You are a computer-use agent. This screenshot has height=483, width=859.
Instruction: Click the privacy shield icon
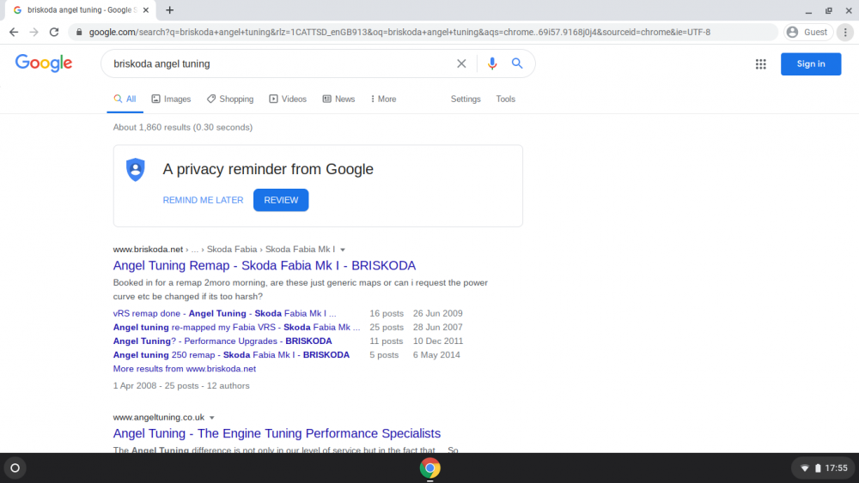(x=136, y=170)
